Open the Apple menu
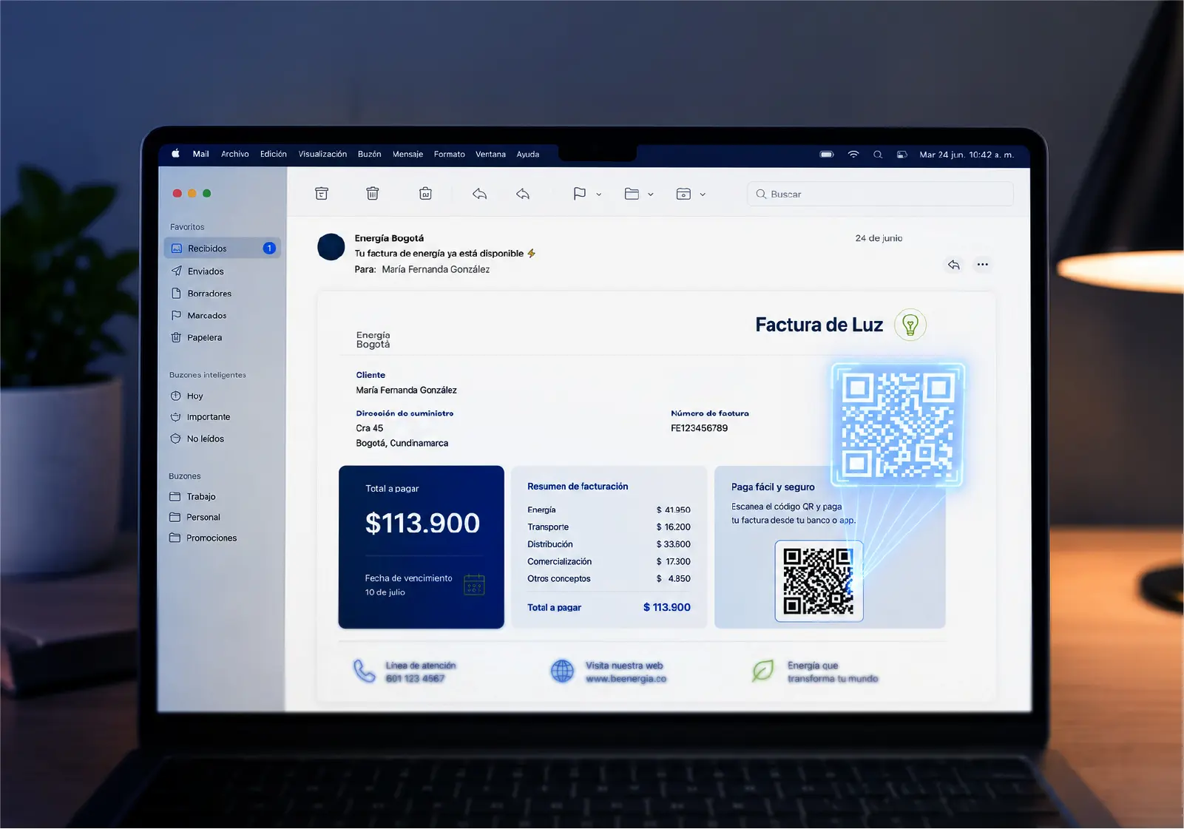 point(175,154)
